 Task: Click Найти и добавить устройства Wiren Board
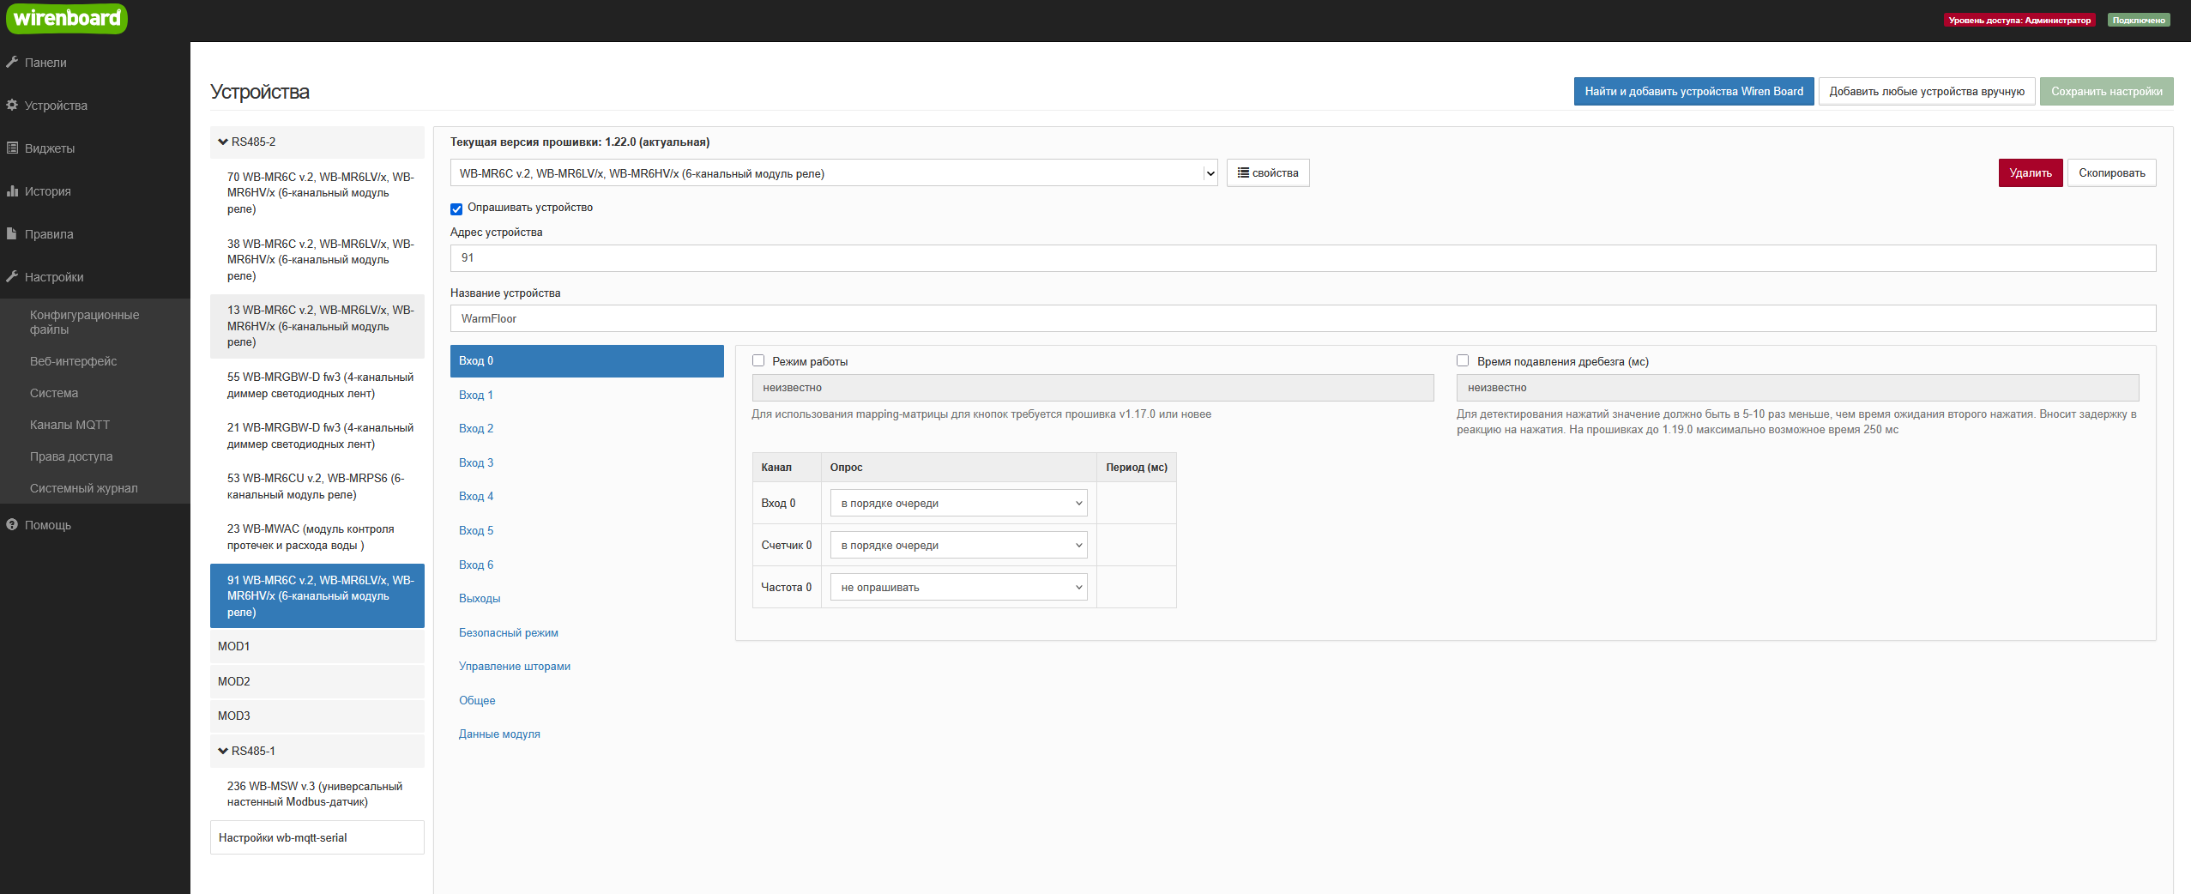click(x=1693, y=92)
